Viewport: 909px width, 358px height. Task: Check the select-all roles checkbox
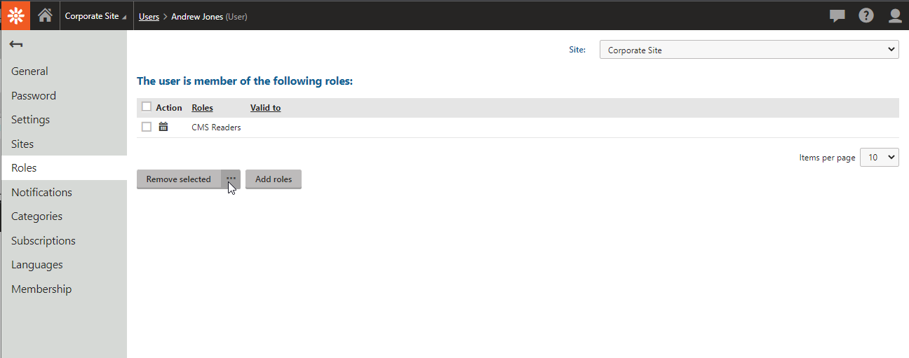pyautogui.click(x=147, y=107)
